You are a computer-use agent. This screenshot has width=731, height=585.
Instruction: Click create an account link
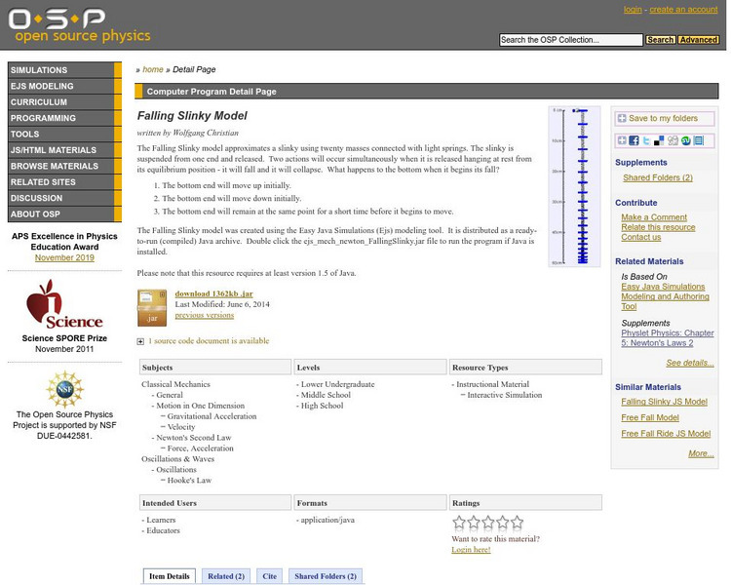[683, 10]
